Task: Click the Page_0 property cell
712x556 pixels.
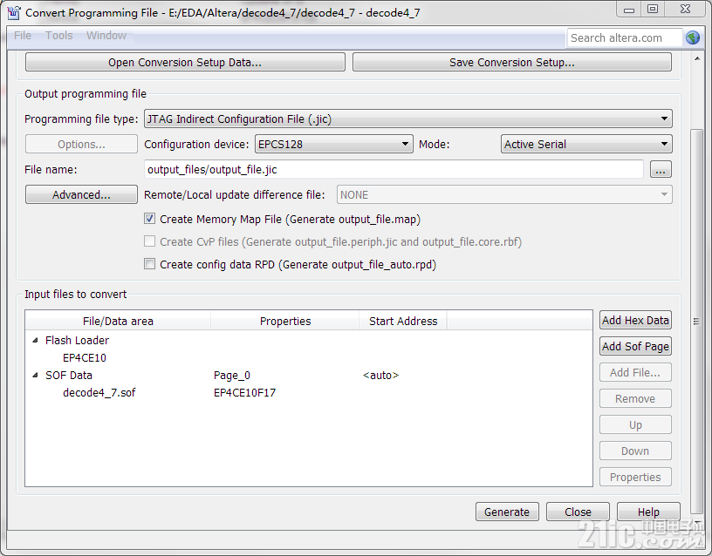Action: tap(232, 375)
